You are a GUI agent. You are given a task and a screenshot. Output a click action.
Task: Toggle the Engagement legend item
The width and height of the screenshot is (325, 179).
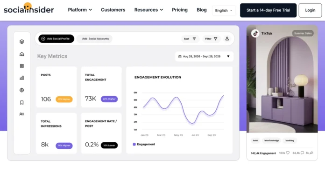pyautogui.click(x=144, y=144)
